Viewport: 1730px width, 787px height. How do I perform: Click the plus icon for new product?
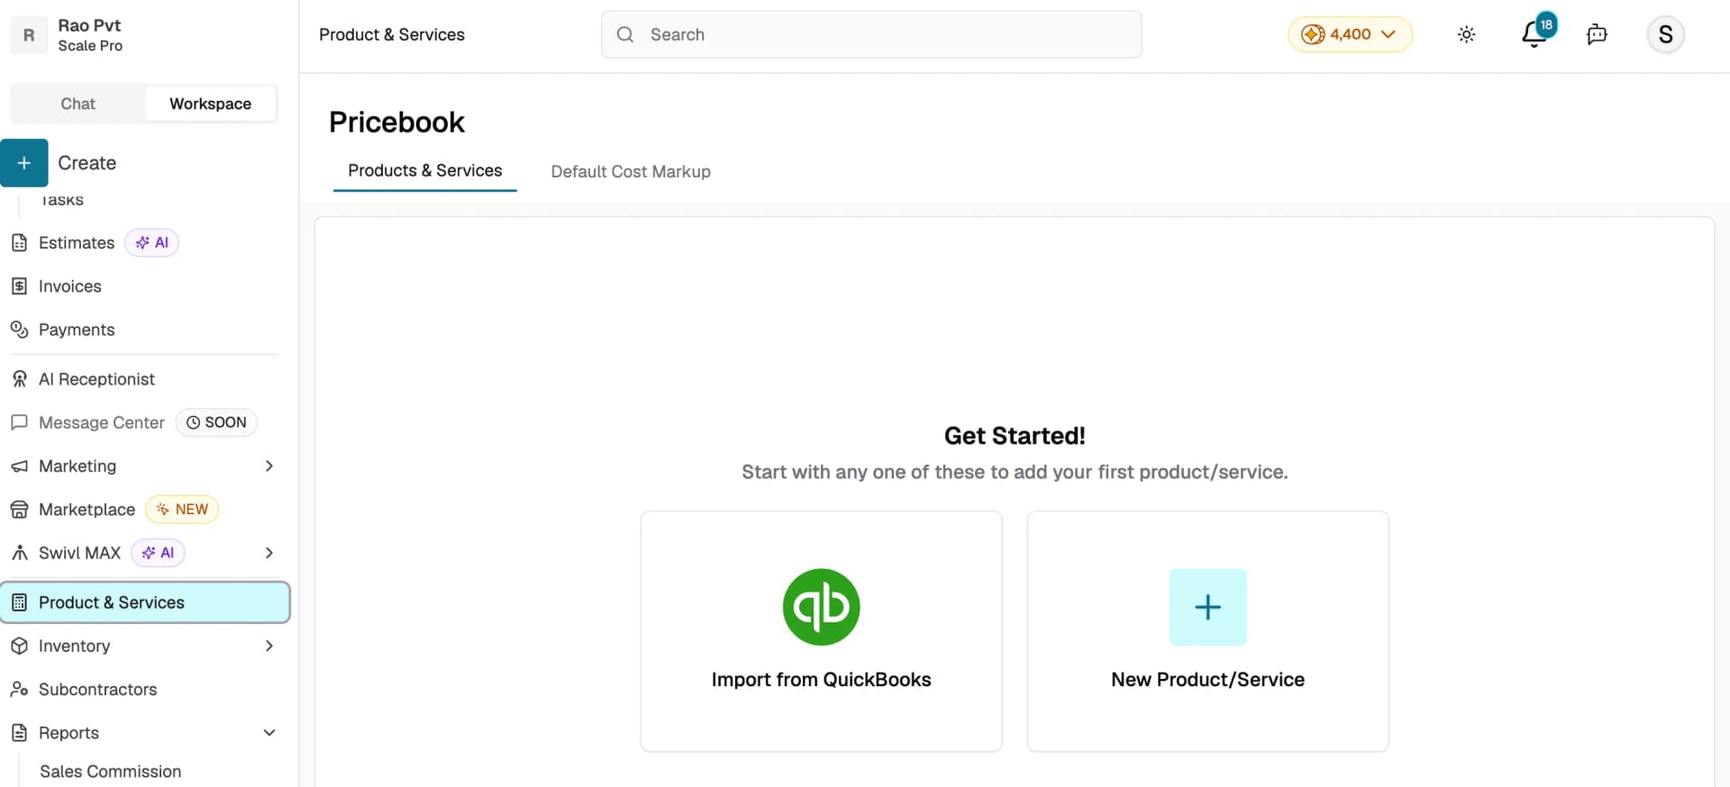(1207, 607)
